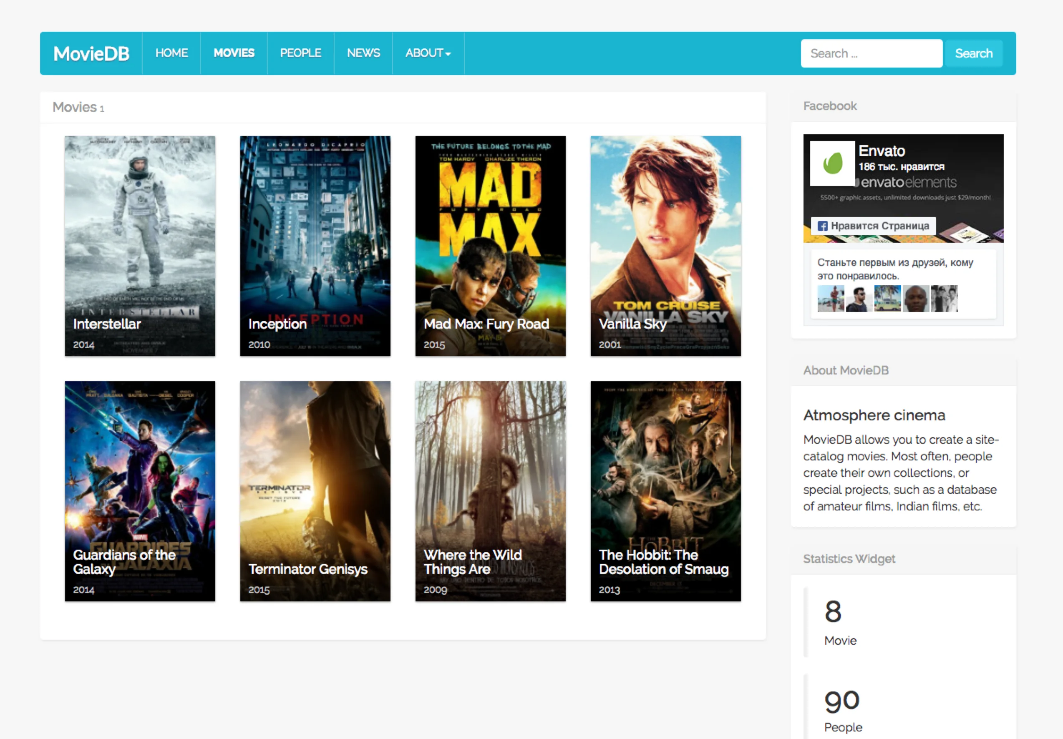Click the Envato green leaf logo icon
Image resolution: width=1063 pixels, height=739 pixels.
coord(832,163)
